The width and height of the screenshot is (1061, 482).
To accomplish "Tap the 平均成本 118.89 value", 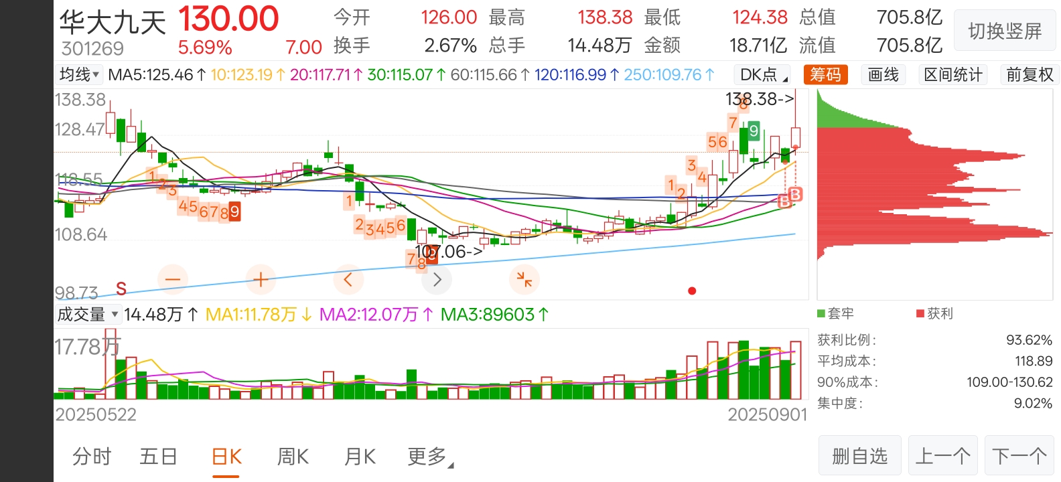I will (1034, 361).
